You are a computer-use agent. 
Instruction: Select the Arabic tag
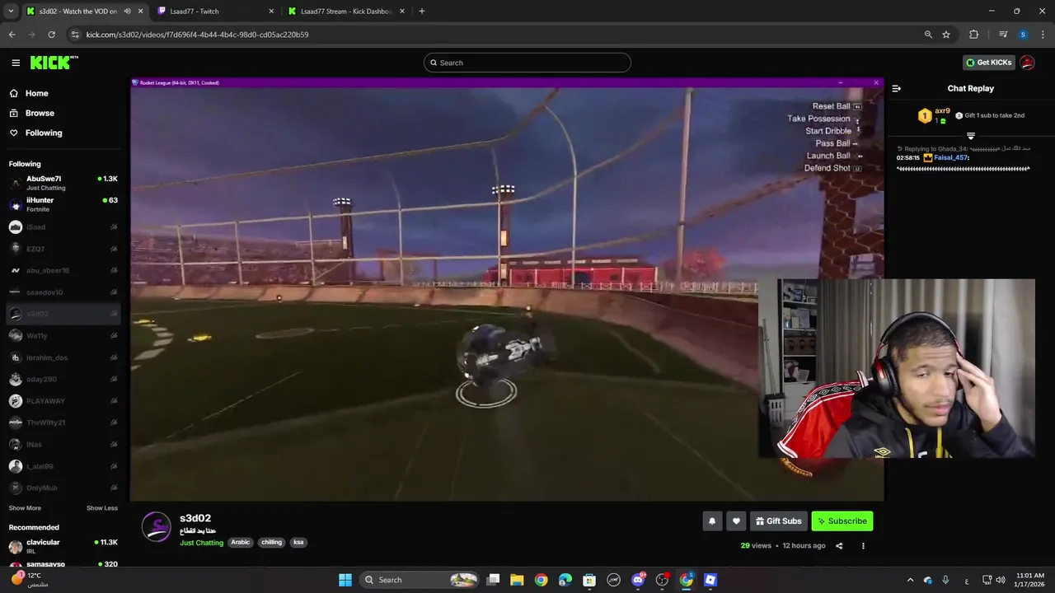[x=240, y=543]
